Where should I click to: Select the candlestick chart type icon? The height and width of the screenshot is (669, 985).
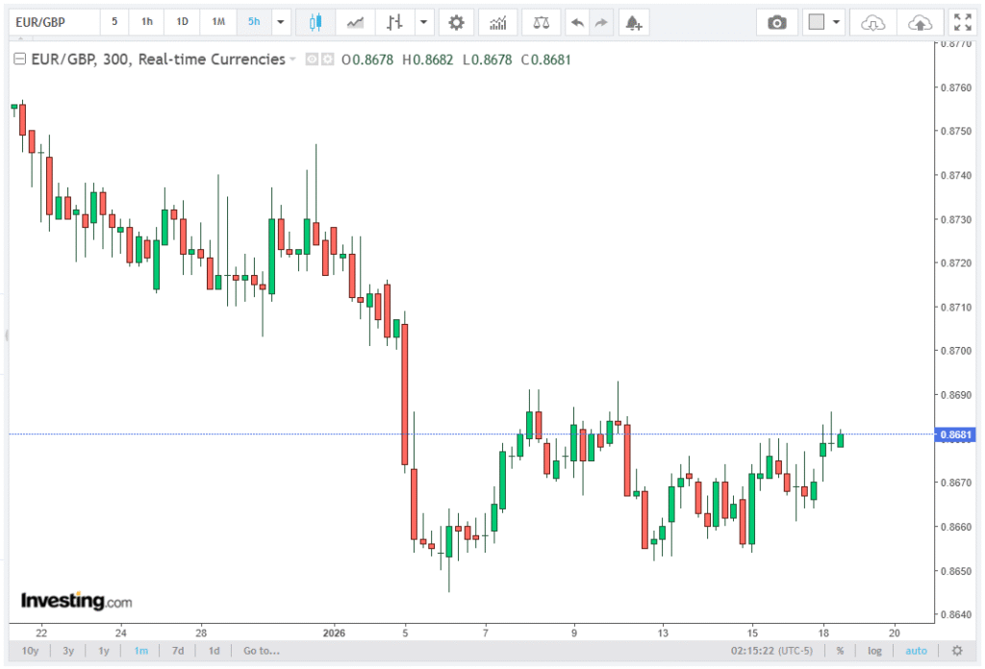[x=316, y=21]
